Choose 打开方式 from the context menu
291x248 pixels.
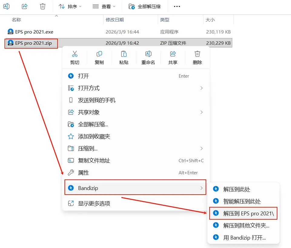click(x=136, y=88)
